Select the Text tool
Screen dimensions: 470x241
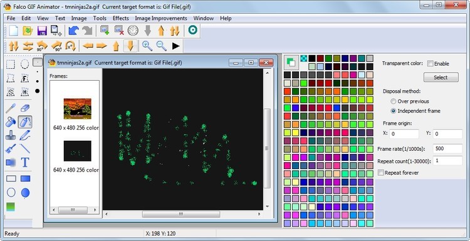click(25, 162)
